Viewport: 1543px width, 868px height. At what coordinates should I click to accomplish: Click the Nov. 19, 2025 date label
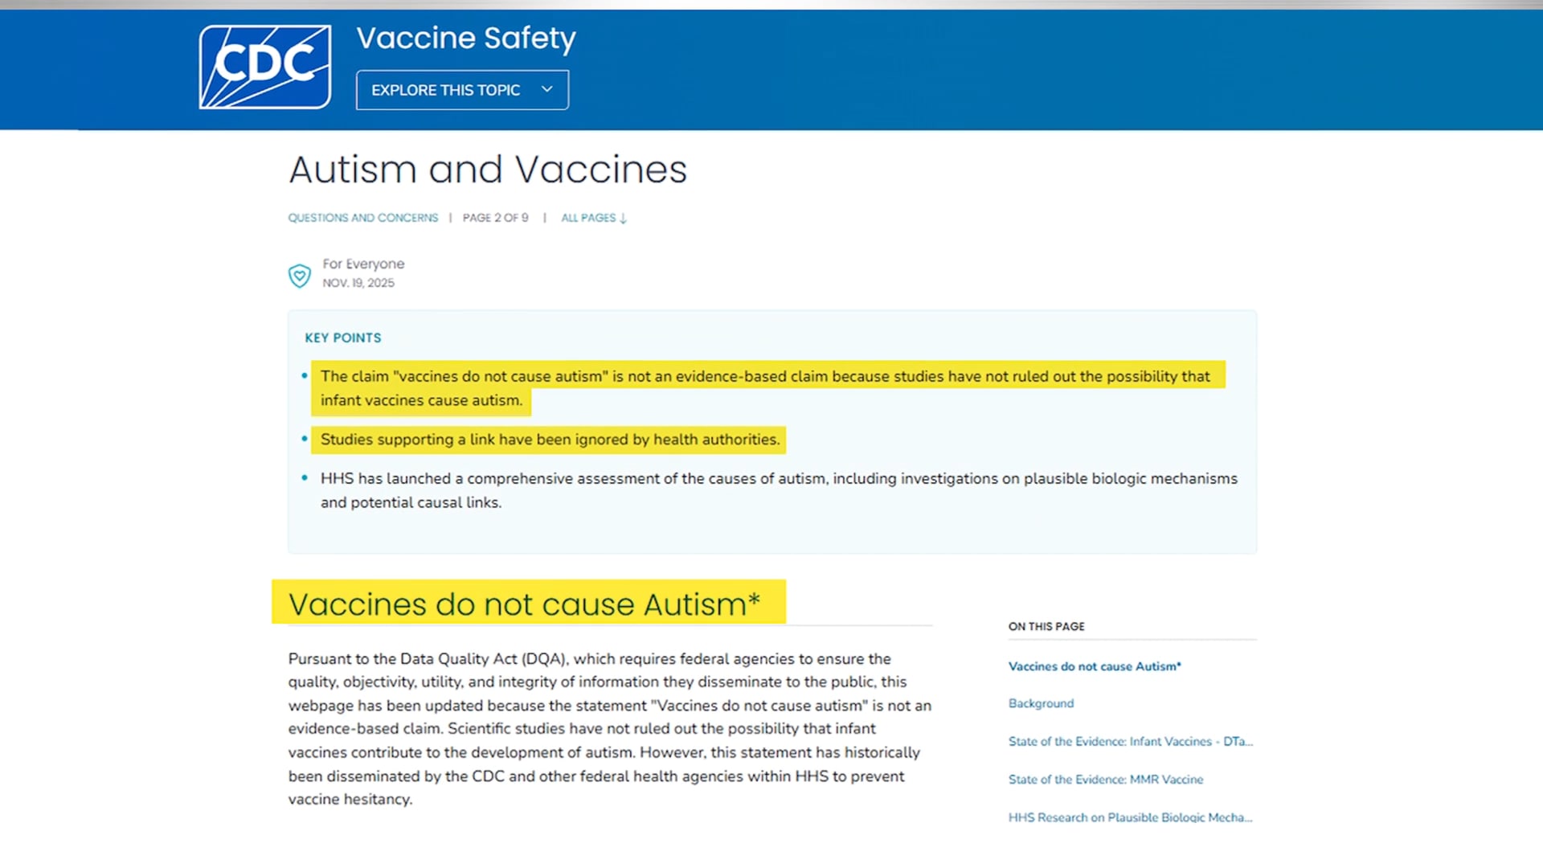[x=358, y=283]
